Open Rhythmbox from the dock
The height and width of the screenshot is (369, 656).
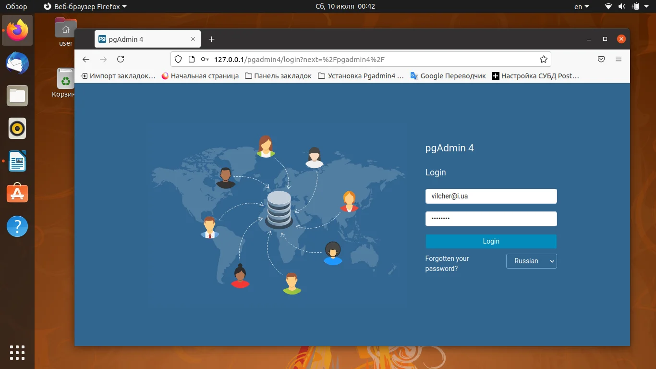(17, 128)
